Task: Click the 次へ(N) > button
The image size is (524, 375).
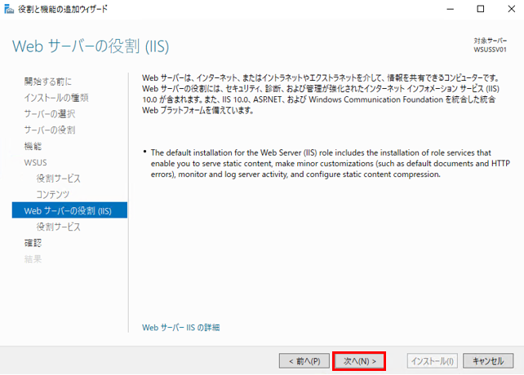Action: (x=359, y=361)
